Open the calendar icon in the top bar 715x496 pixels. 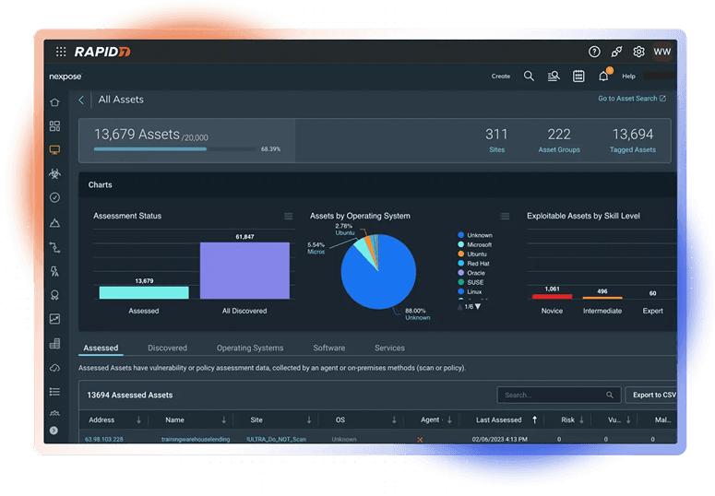578,77
